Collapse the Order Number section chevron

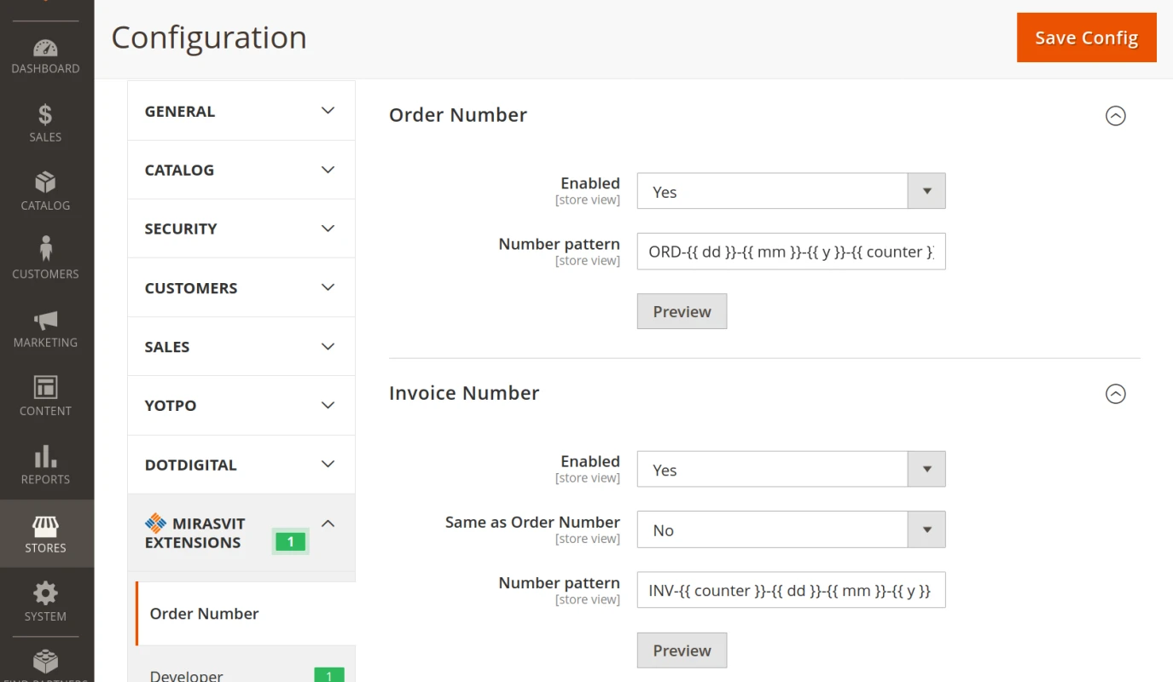click(1116, 116)
